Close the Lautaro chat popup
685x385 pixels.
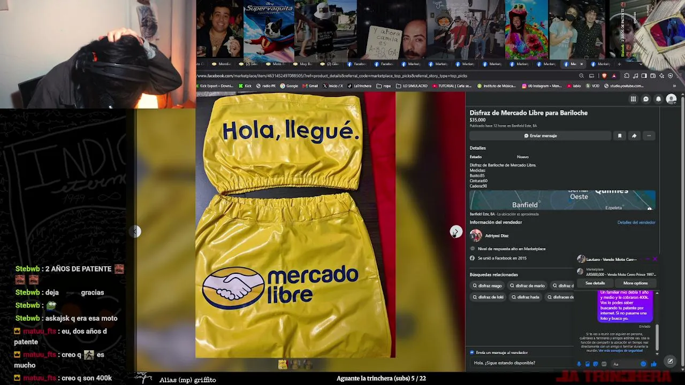point(654,259)
